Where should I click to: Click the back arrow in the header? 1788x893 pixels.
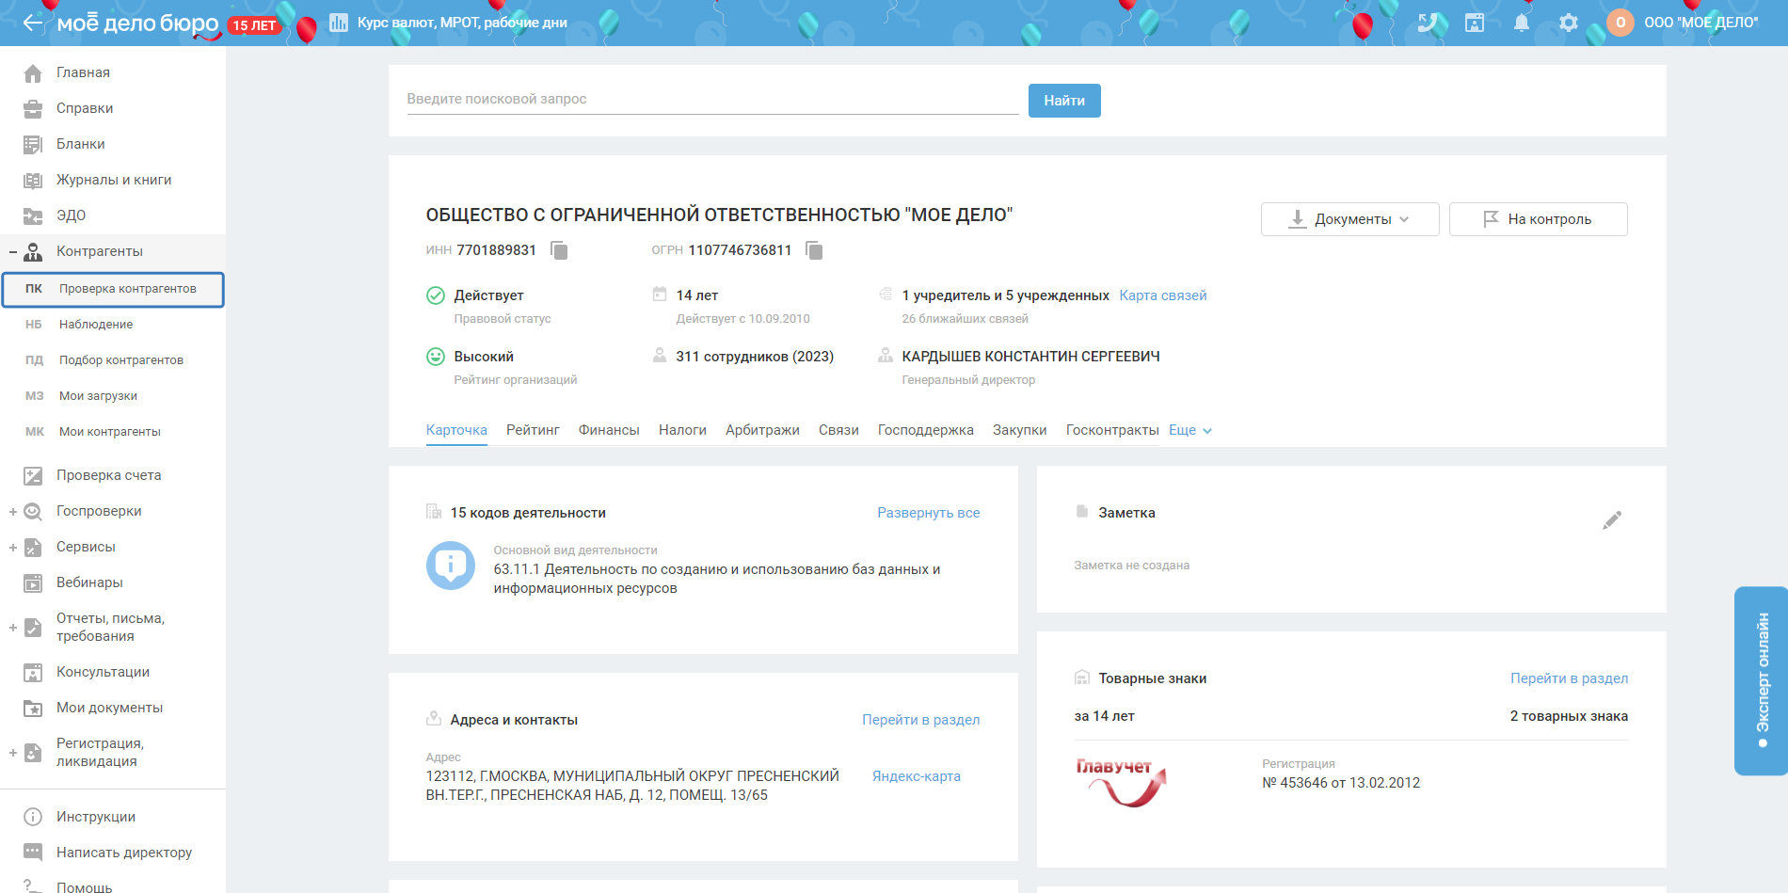[33, 23]
